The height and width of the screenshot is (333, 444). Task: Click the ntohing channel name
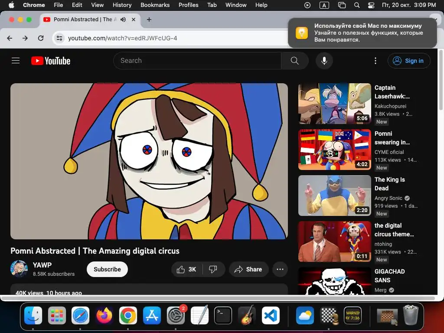[x=383, y=244]
